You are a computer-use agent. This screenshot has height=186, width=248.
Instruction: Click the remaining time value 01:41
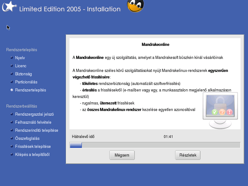tap(168, 137)
